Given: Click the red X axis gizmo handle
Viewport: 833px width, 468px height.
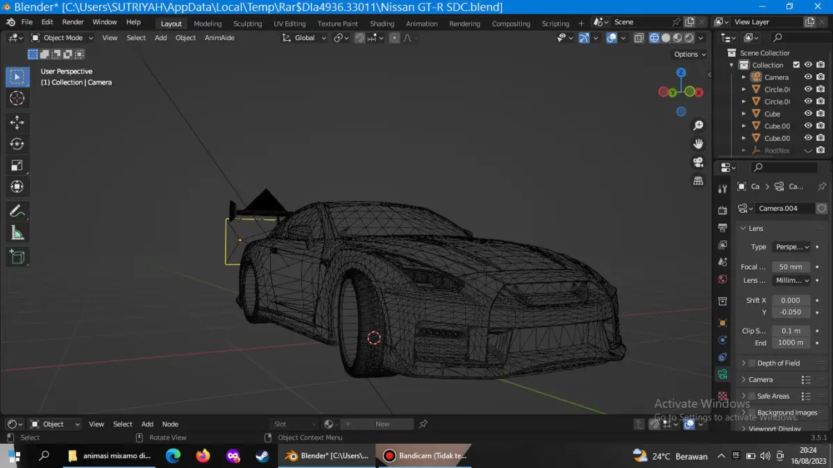Looking at the screenshot, I should (698, 92).
